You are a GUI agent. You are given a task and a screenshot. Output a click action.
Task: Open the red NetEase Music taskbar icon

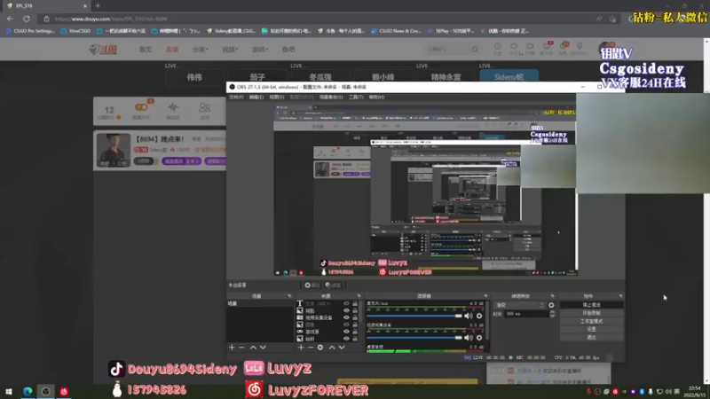[64, 391]
